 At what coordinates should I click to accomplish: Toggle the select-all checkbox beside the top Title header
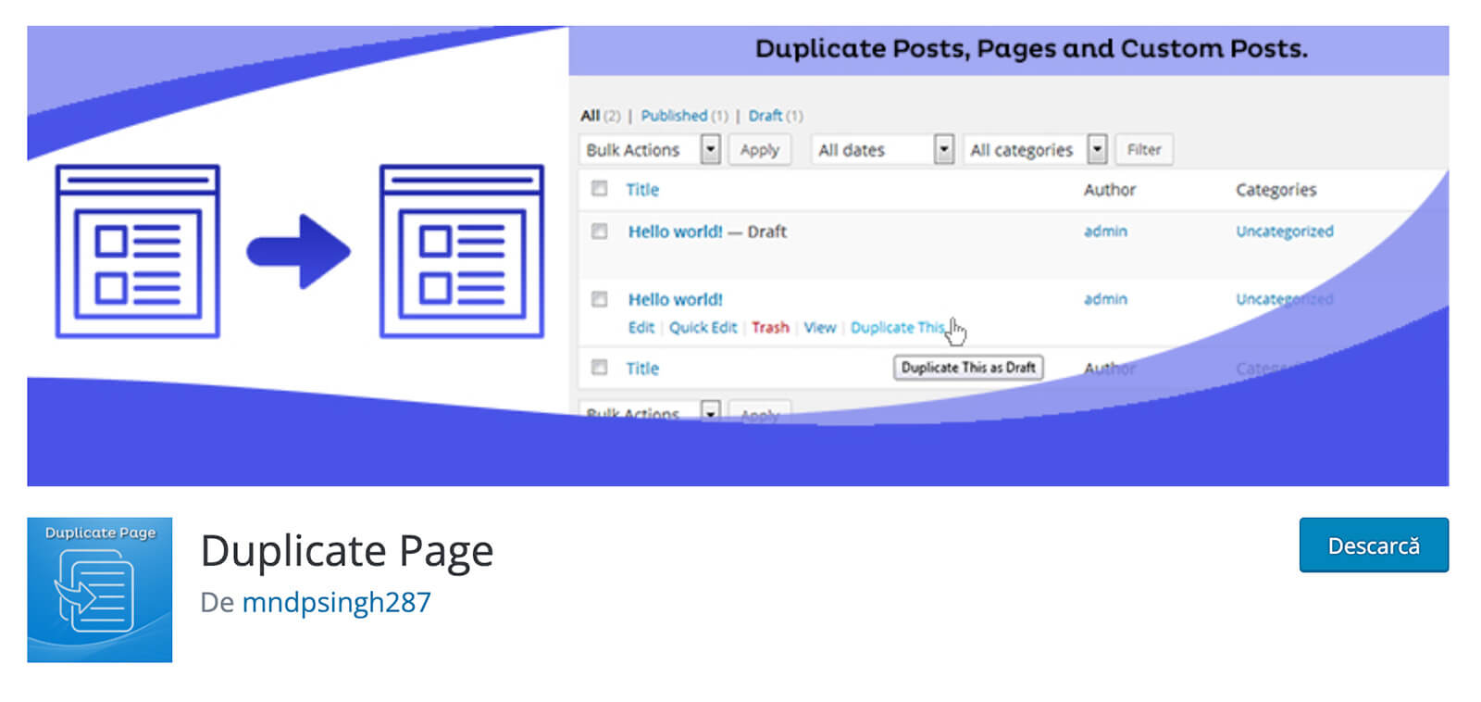(600, 189)
